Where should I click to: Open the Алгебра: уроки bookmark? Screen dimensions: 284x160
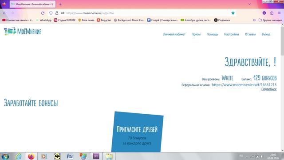click(x=196, y=20)
